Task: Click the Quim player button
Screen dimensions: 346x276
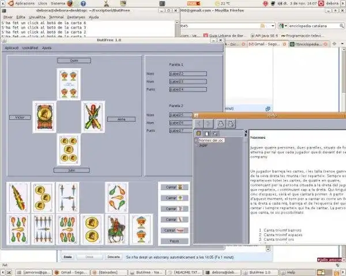Action: click(74, 61)
